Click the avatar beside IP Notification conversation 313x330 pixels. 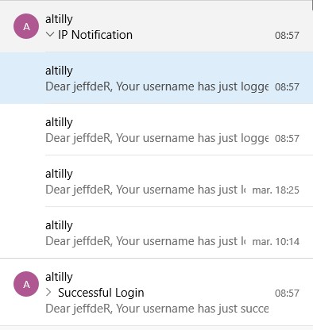point(26,26)
